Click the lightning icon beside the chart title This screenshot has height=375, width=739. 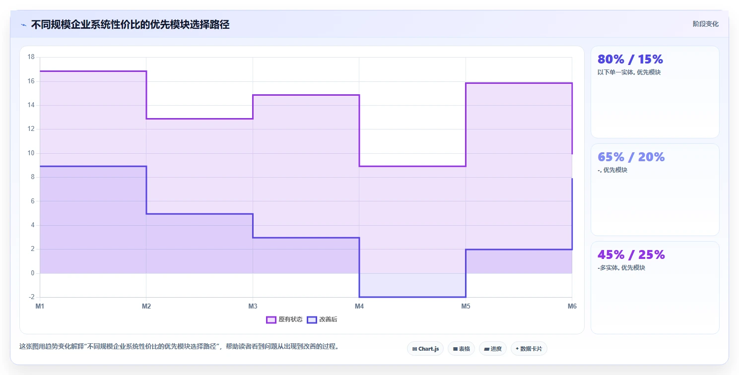click(x=23, y=25)
